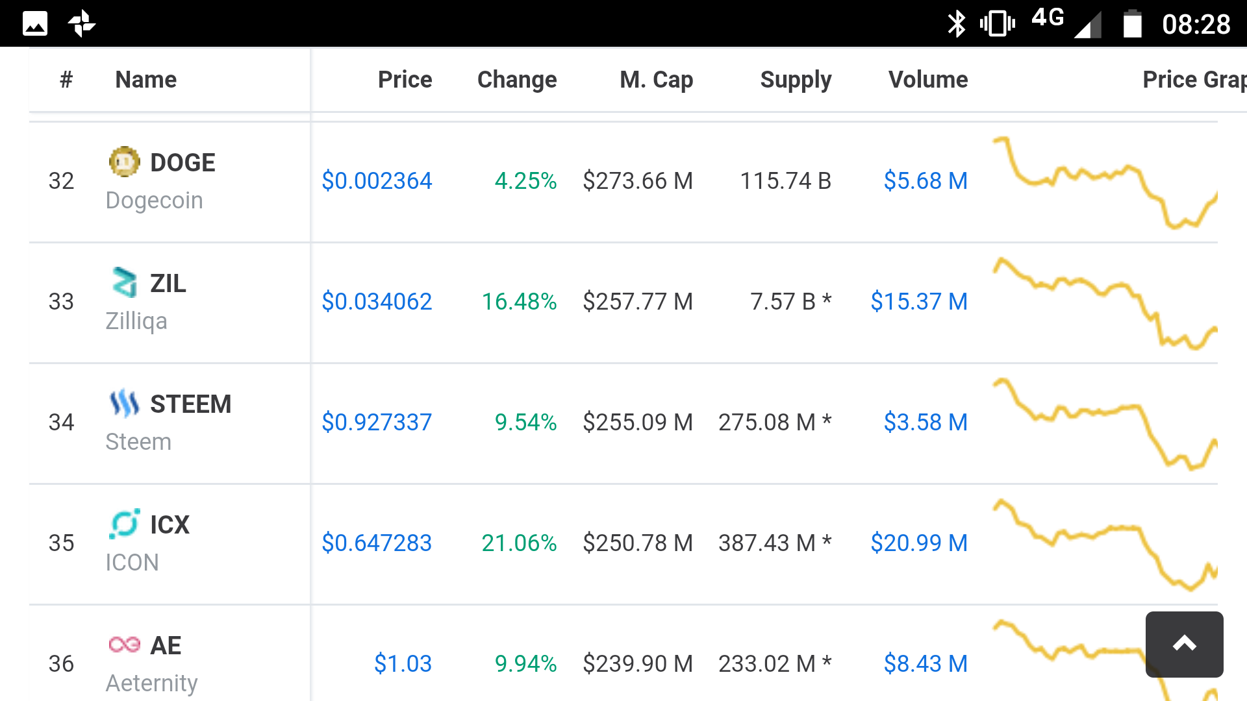
Task: Open STEEM coin name link
Action: tap(191, 404)
